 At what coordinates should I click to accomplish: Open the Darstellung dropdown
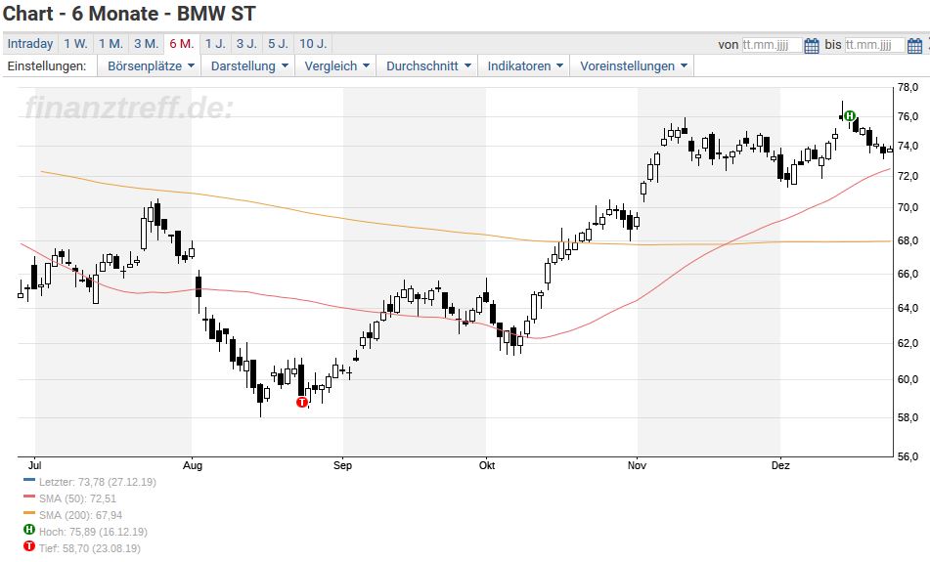click(x=249, y=65)
